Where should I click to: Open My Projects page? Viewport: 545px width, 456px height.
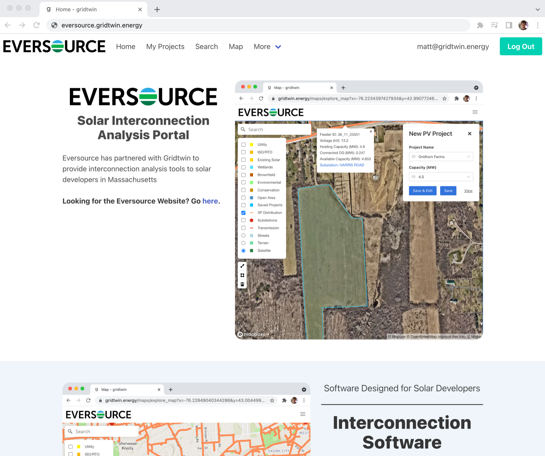click(x=165, y=47)
